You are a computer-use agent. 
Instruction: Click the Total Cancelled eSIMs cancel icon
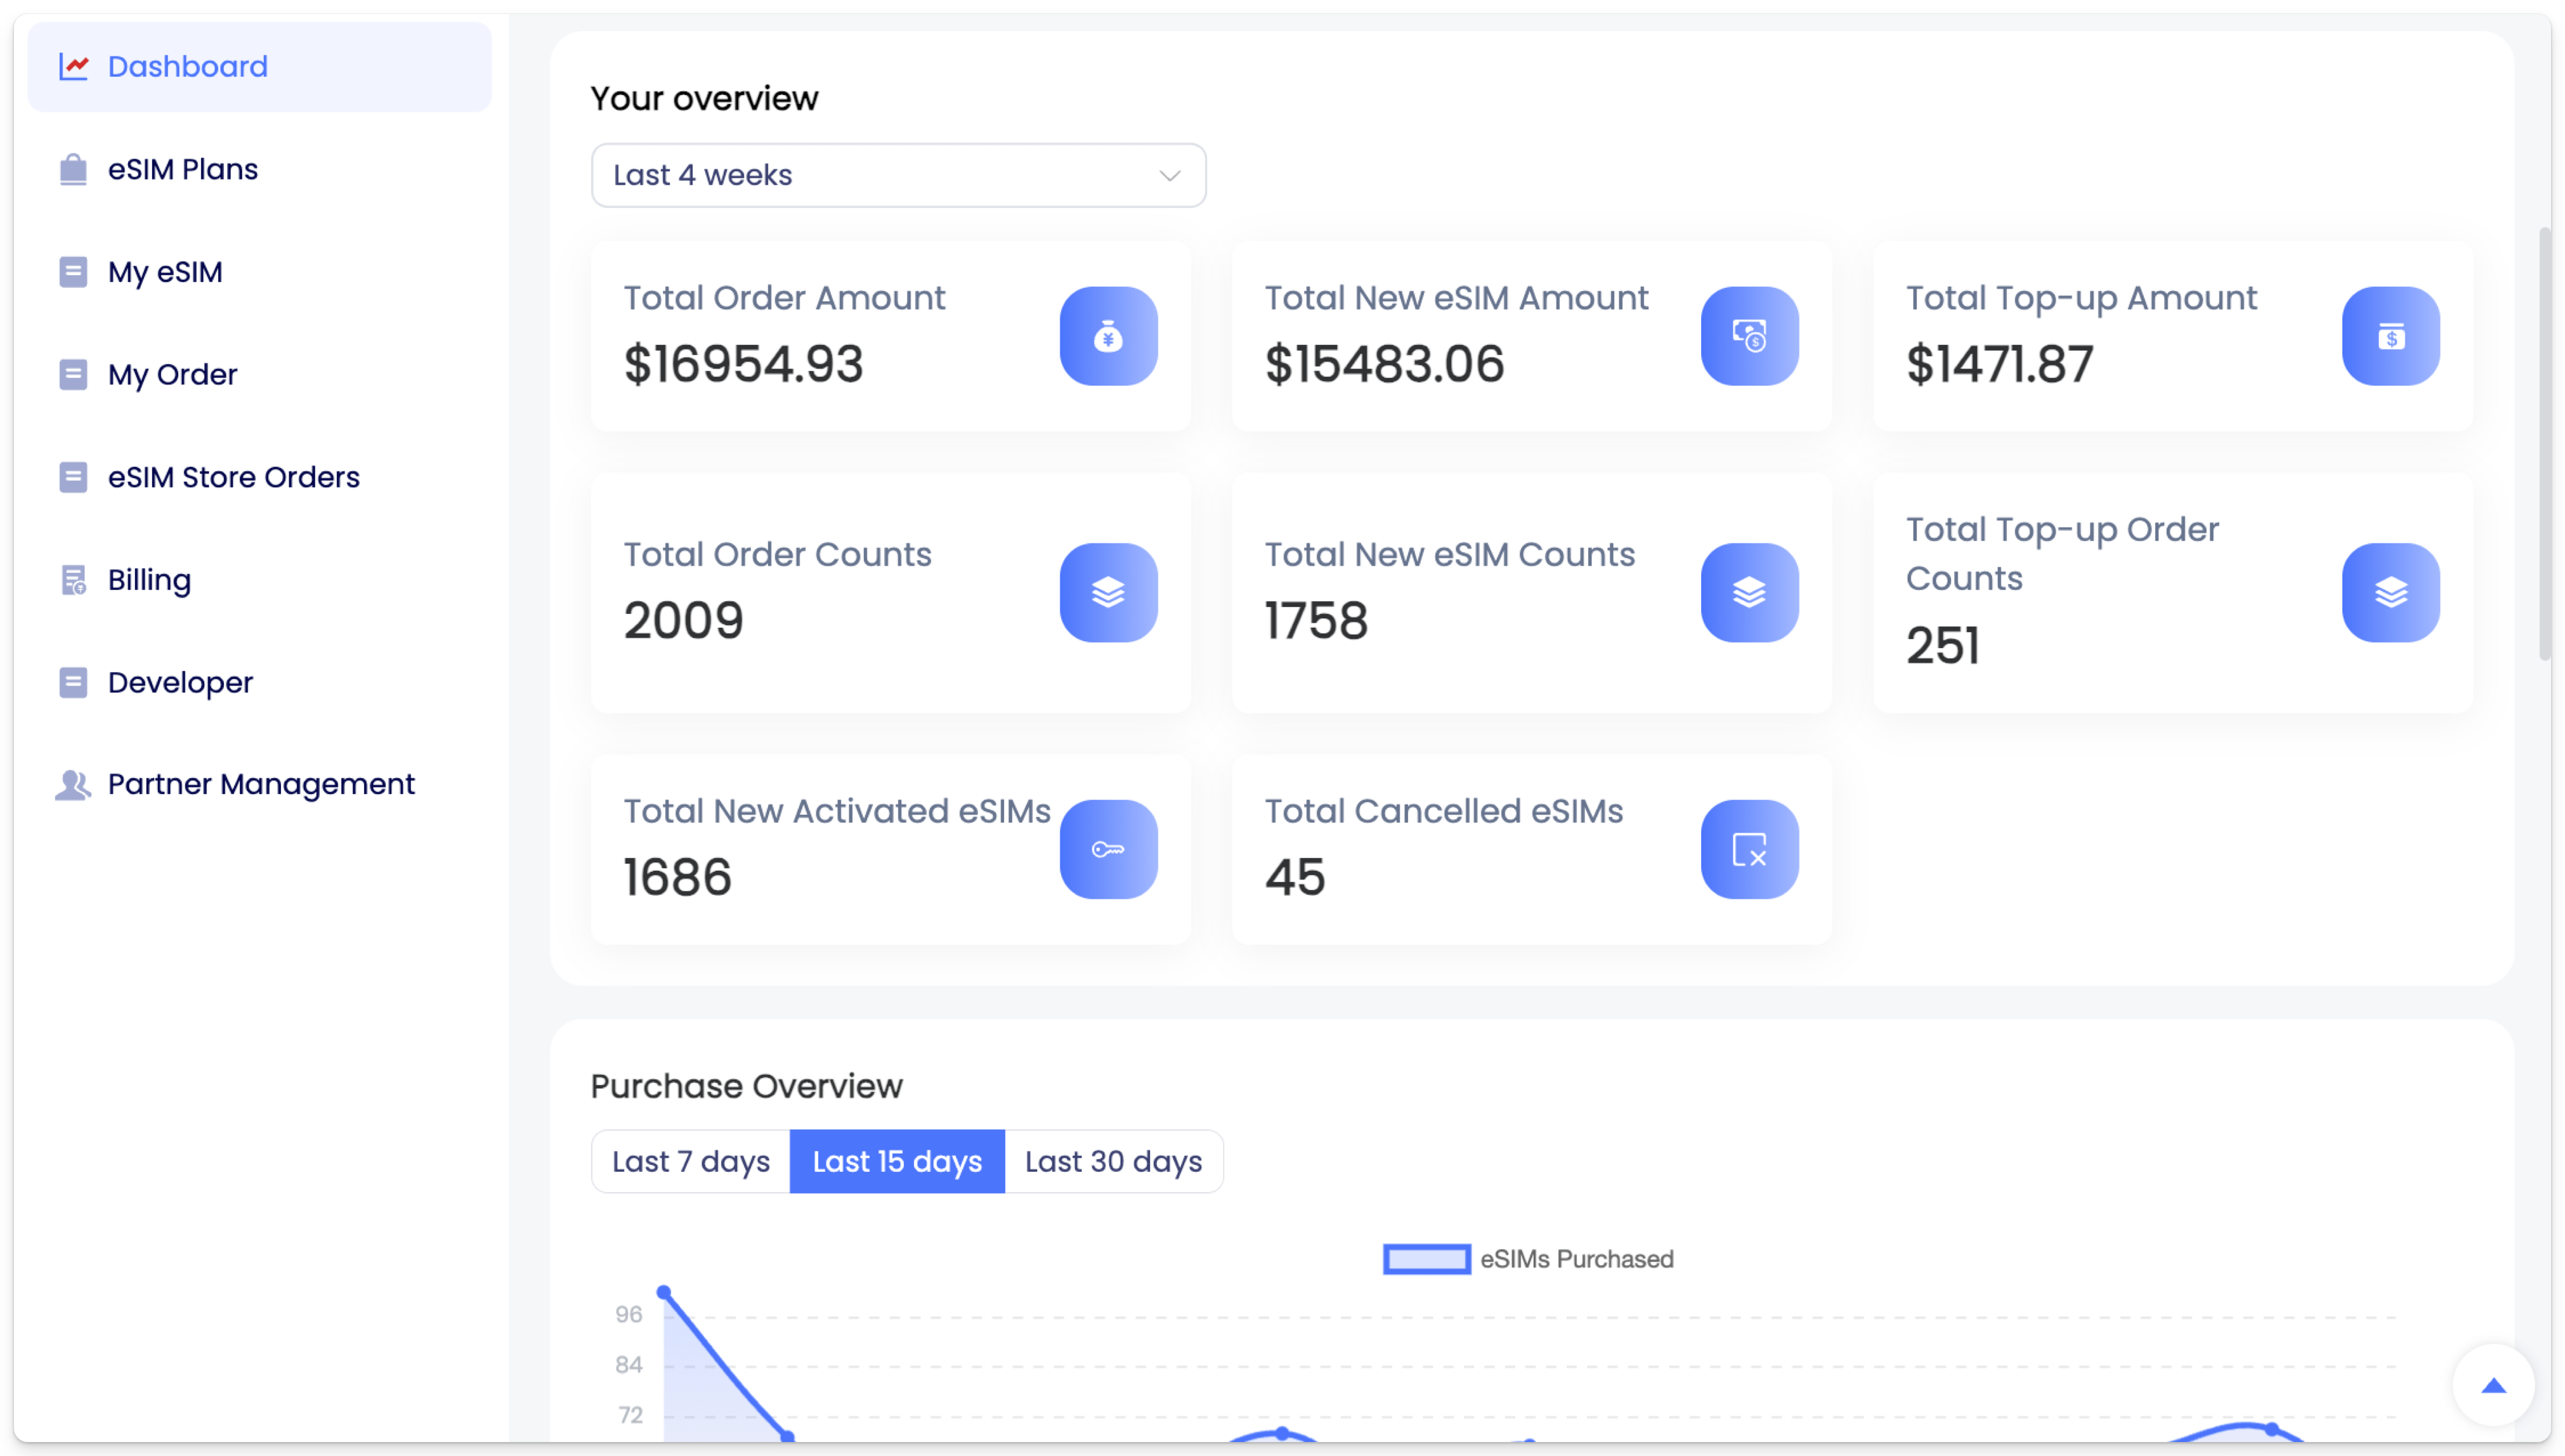(x=1749, y=849)
